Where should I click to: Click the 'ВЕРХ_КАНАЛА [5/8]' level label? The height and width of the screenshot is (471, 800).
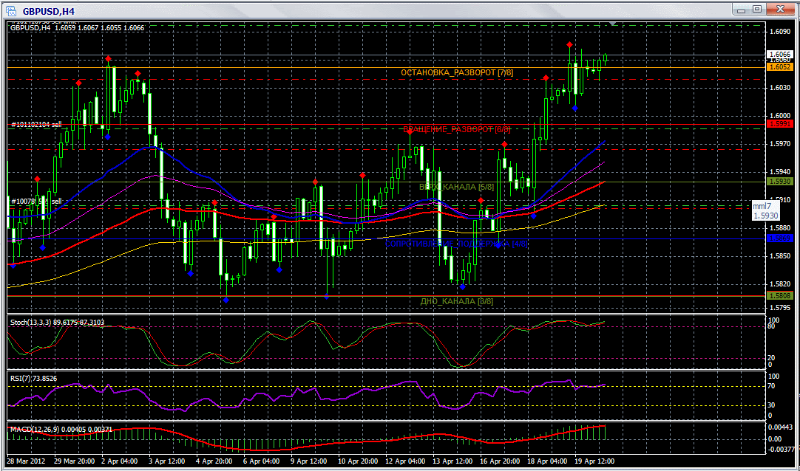(x=457, y=187)
